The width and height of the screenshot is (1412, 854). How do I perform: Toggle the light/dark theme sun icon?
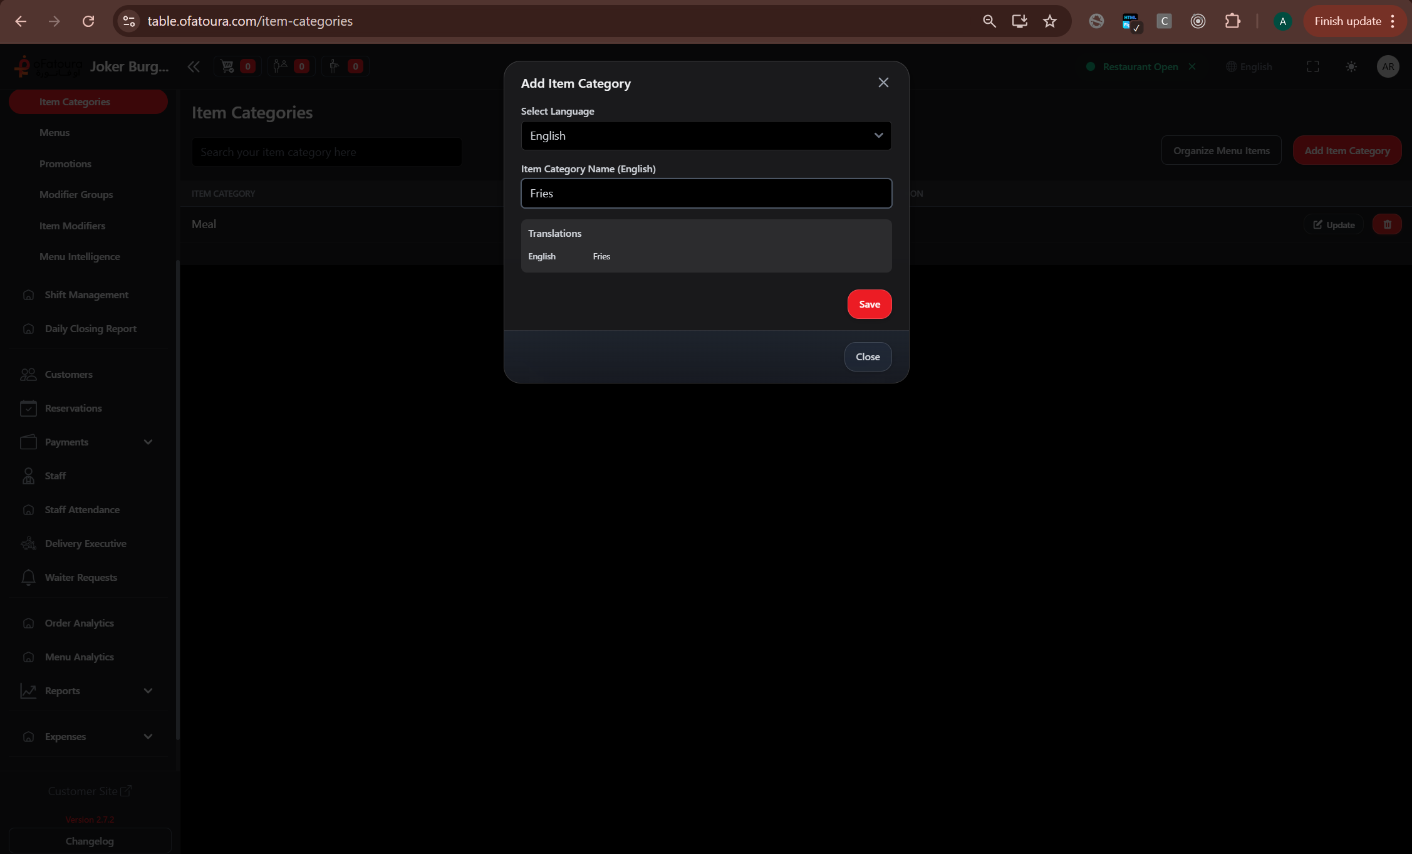(x=1351, y=66)
